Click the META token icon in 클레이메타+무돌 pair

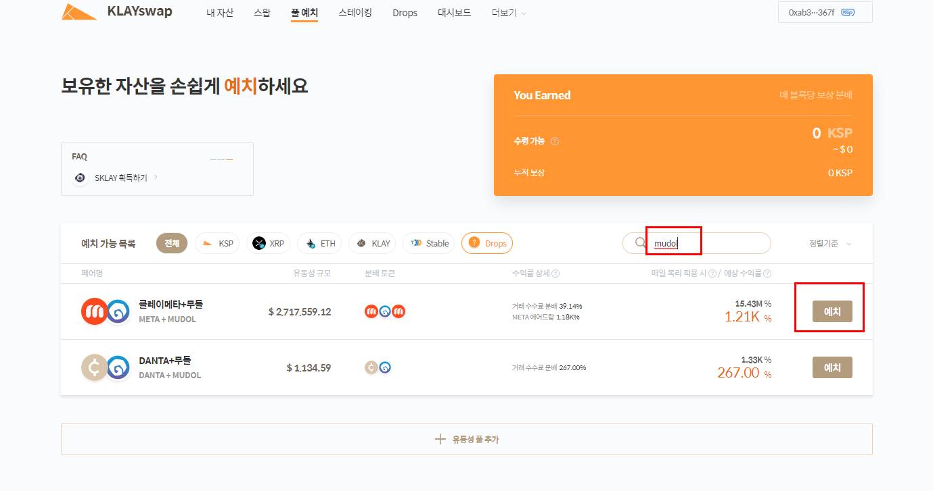94,311
